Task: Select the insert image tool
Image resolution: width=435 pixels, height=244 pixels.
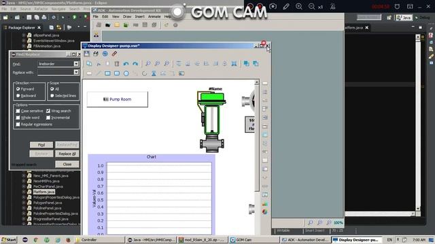Action: [x=181, y=74]
